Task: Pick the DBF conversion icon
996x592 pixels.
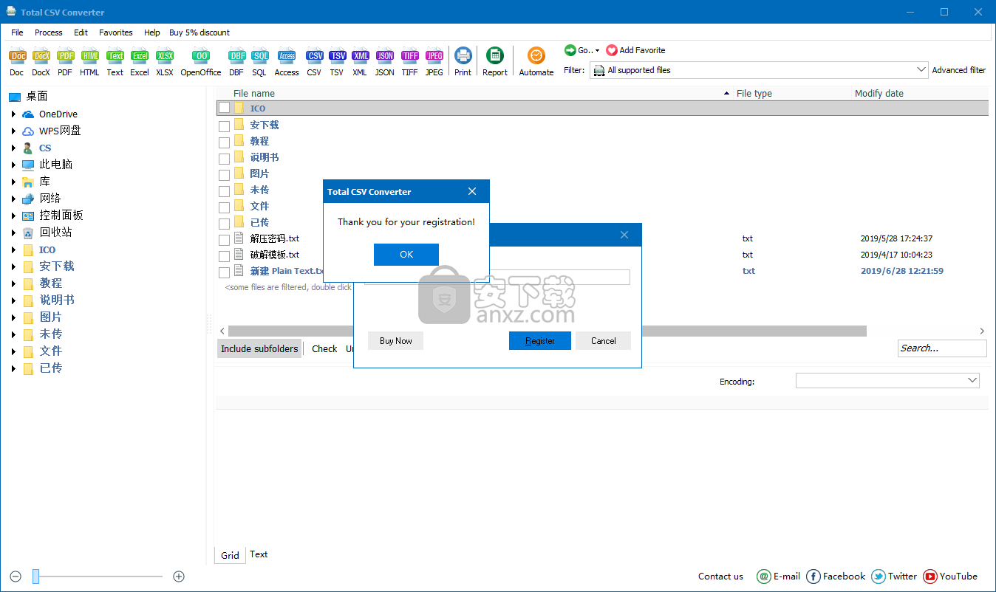Action: coord(236,56)
